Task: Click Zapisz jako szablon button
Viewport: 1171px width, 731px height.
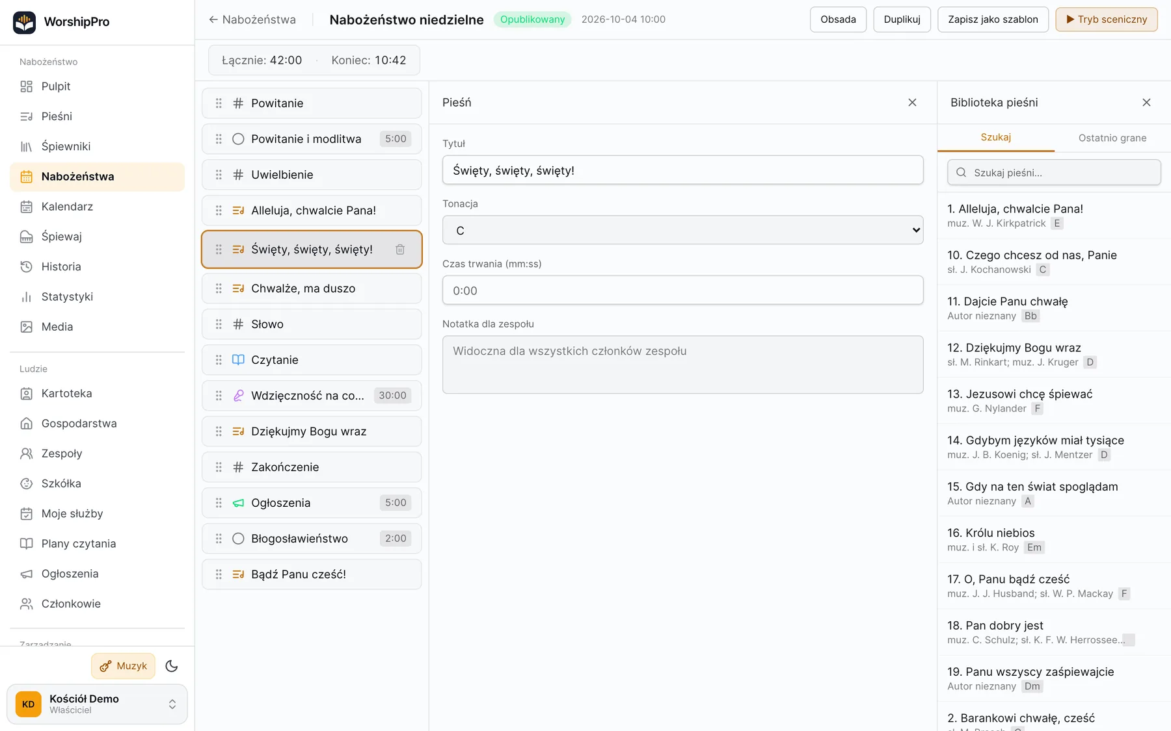Action: [993, 19]
